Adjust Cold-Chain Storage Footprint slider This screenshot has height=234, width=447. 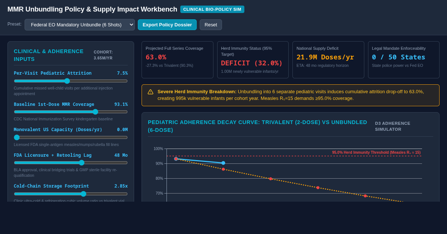pos(71,194)
